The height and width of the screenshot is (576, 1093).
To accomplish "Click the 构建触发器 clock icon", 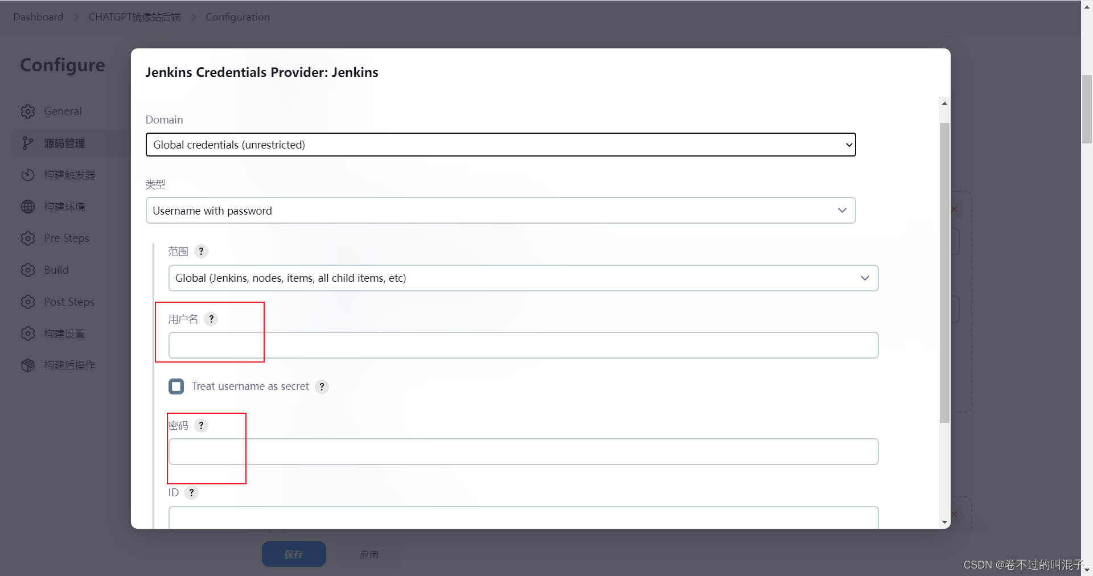I will 28,175.
